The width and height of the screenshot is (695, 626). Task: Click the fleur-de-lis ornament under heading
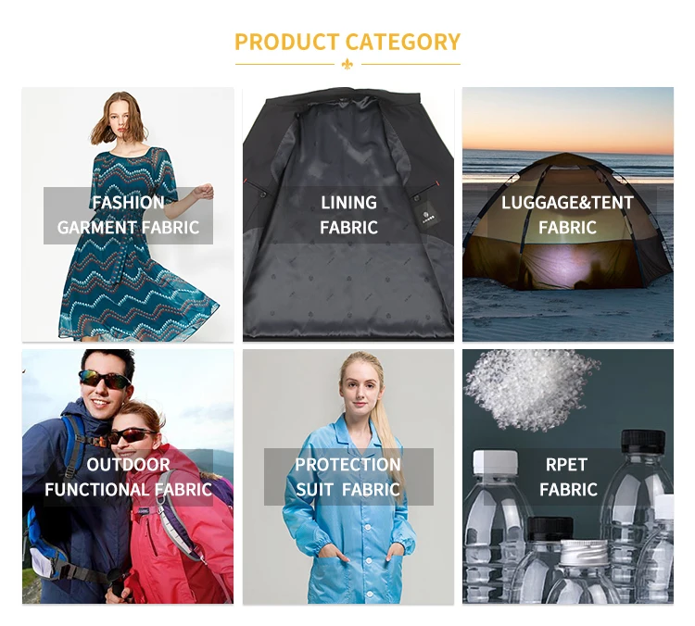coord(347,64)
